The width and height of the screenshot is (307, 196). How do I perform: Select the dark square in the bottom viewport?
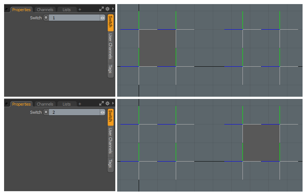pyautogui.click(x=261, y=143)
